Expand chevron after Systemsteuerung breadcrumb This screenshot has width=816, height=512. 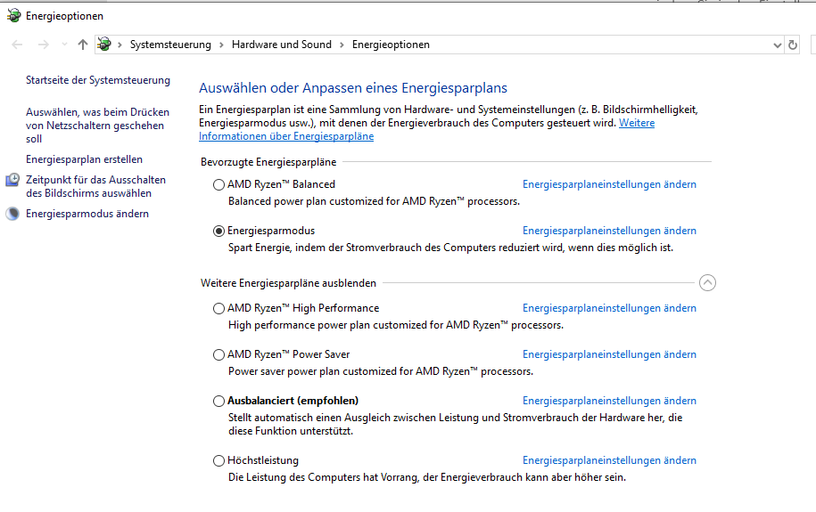(221, 45)
